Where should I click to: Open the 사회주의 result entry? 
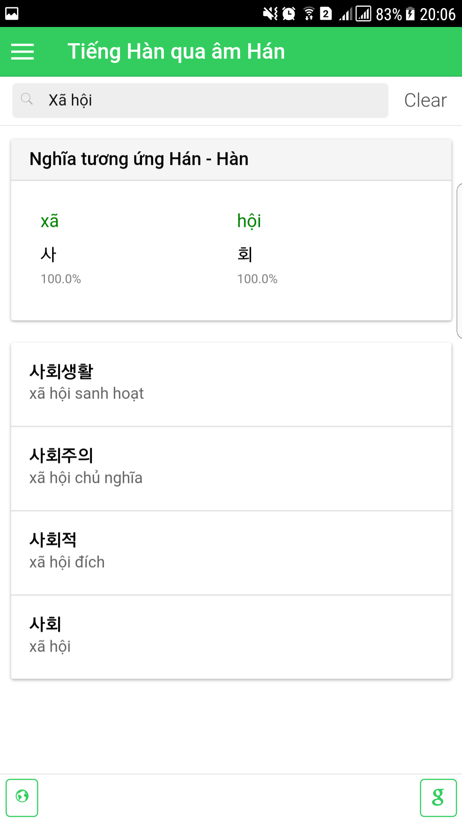(231, 468)
